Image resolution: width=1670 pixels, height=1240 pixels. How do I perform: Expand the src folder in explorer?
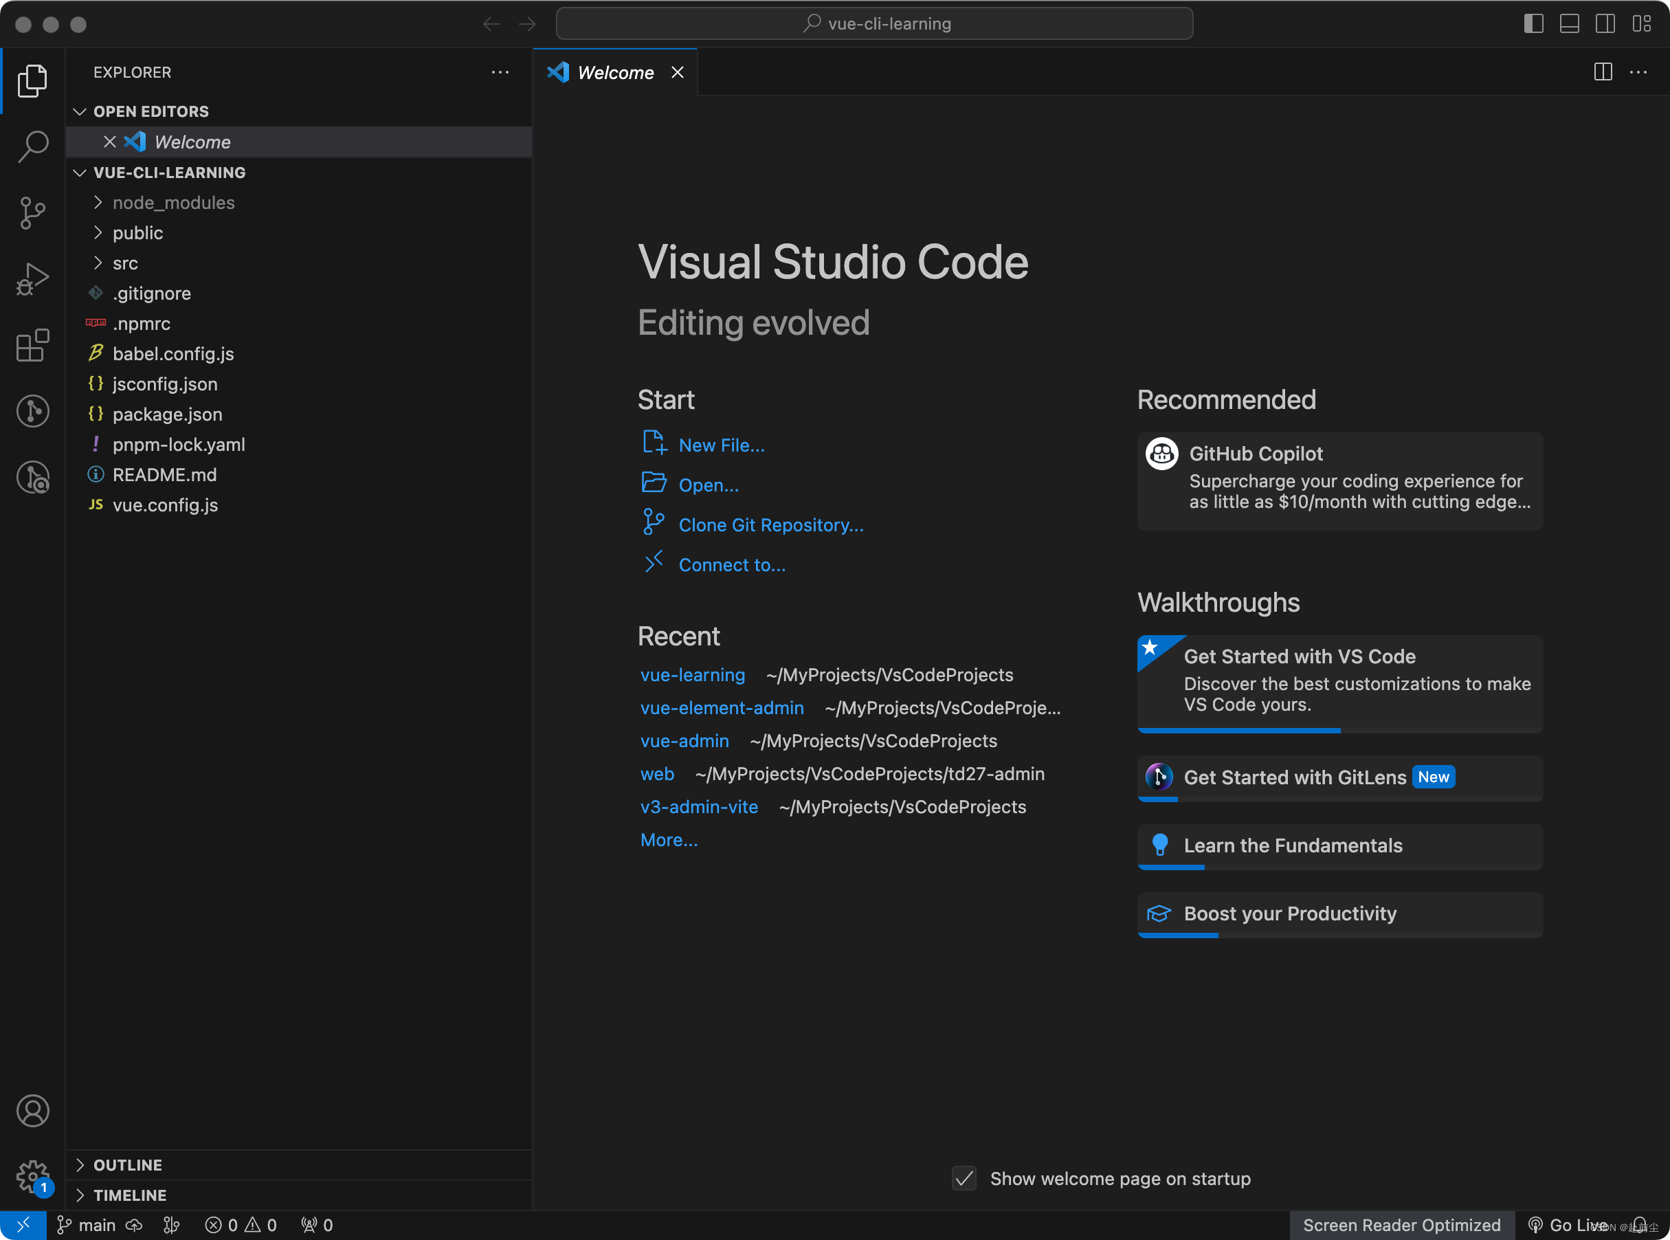(x=126, y=262)
